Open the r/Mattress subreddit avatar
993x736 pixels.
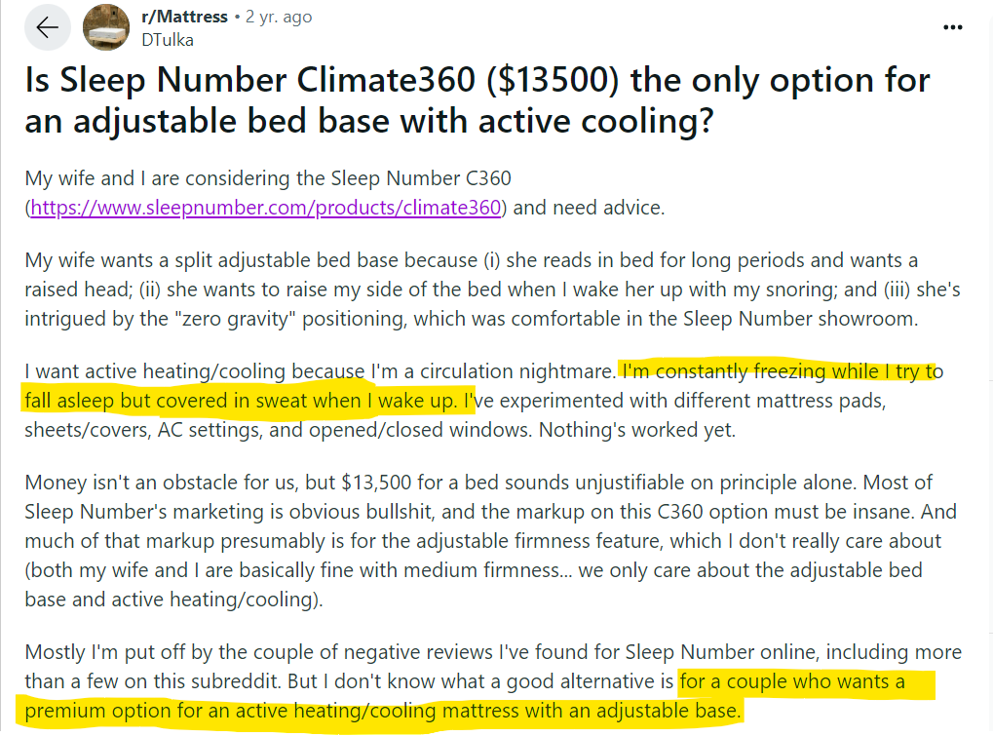pyautogui.click(x=104, y=27)
